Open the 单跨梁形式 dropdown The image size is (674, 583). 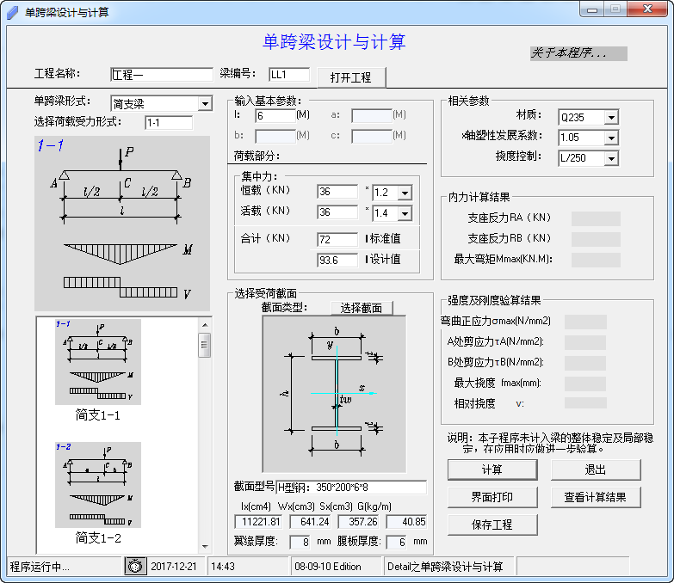pyautogui.click(x=204, y=104)
